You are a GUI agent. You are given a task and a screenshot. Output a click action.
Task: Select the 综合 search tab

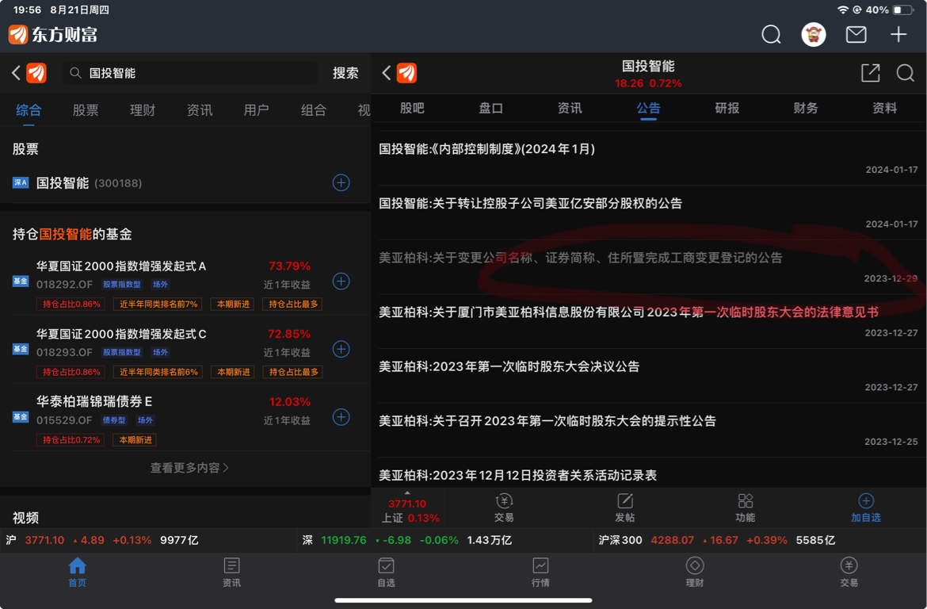click(x=29, y=110)
